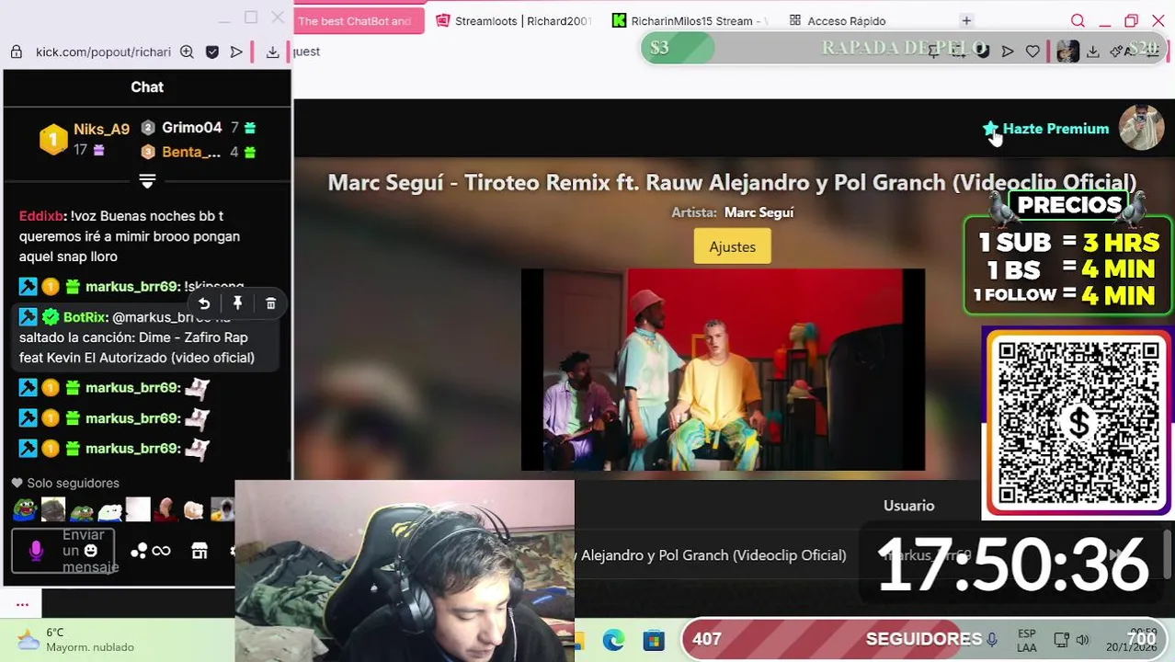View site lock info for kick.com popout
This screenshot has width=1175, height=662.
16,51
